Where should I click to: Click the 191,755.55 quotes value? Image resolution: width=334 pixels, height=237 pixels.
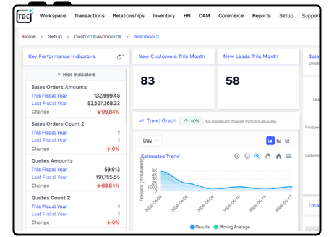(x=108, y=177)
